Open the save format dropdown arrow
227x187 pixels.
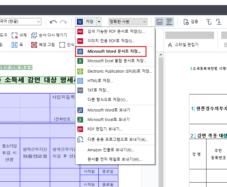tap(99, 22)
